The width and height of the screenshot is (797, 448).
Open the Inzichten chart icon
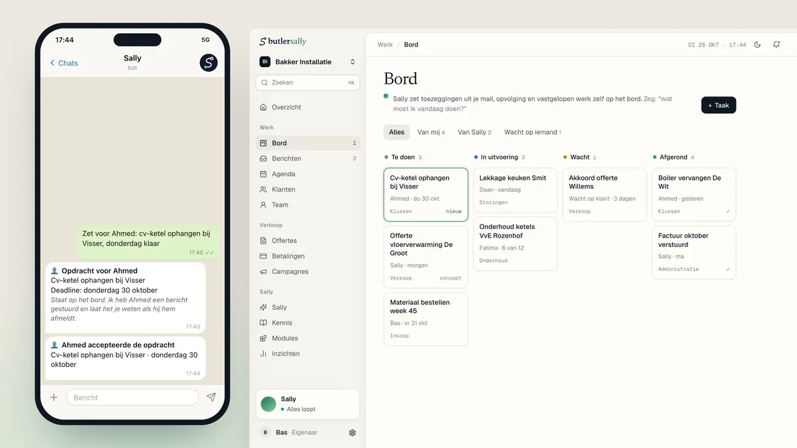[264, 354]
